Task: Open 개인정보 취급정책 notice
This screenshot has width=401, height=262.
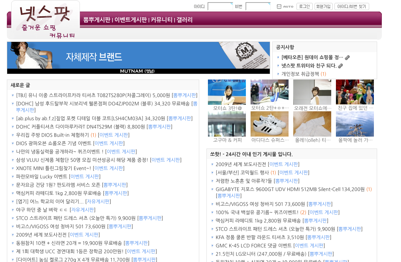Action: coord(300,74)
